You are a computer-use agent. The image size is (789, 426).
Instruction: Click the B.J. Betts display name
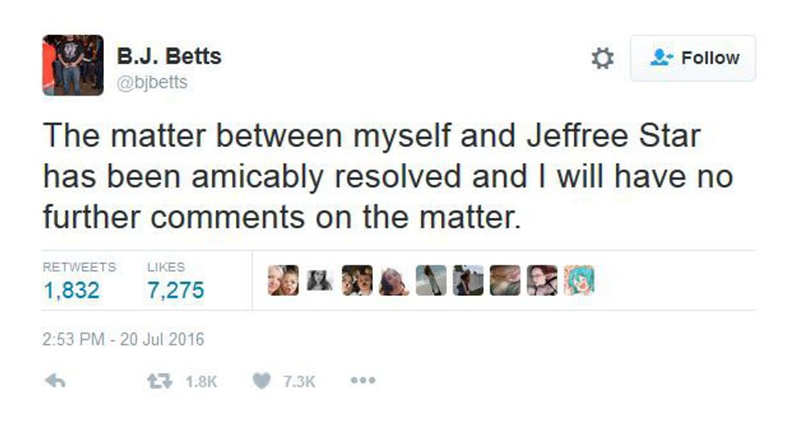(x=169, y=57)
